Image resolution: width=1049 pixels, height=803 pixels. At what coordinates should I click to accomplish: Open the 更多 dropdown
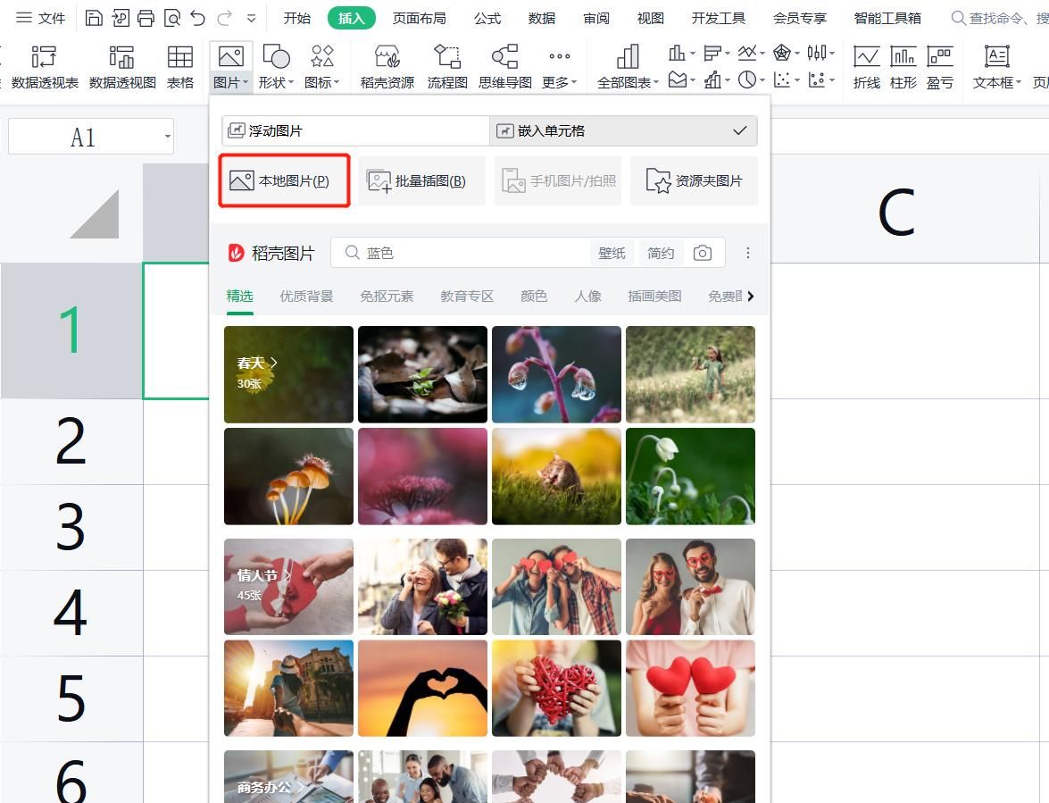tap(559, 67)
